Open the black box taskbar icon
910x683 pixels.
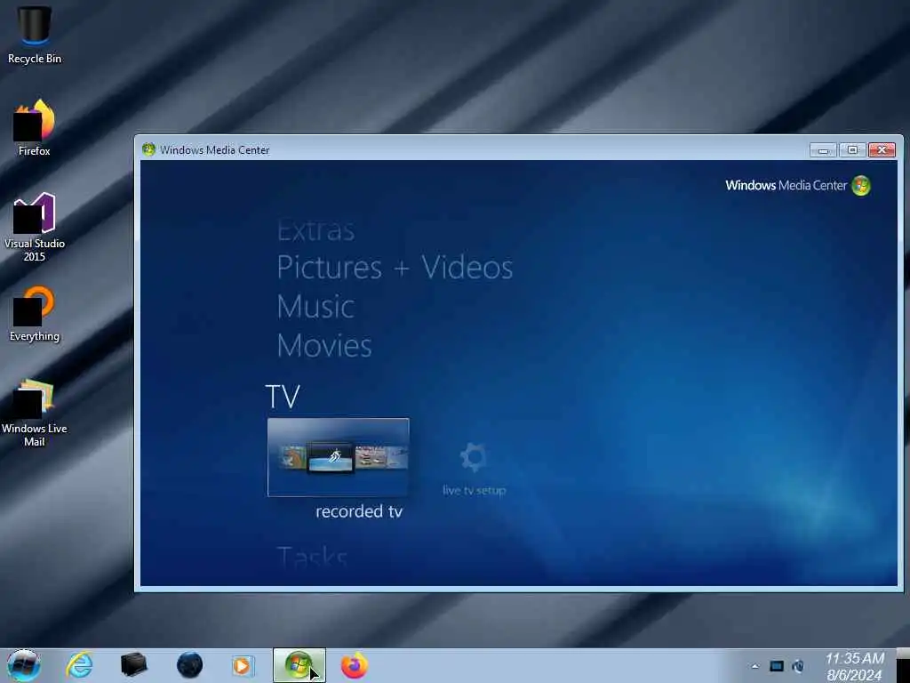coord(133,665)
